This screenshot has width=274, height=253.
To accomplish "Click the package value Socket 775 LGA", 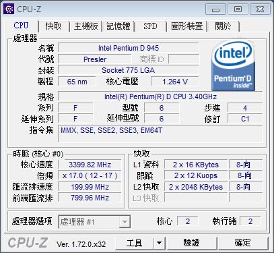I will coord(129,70).
